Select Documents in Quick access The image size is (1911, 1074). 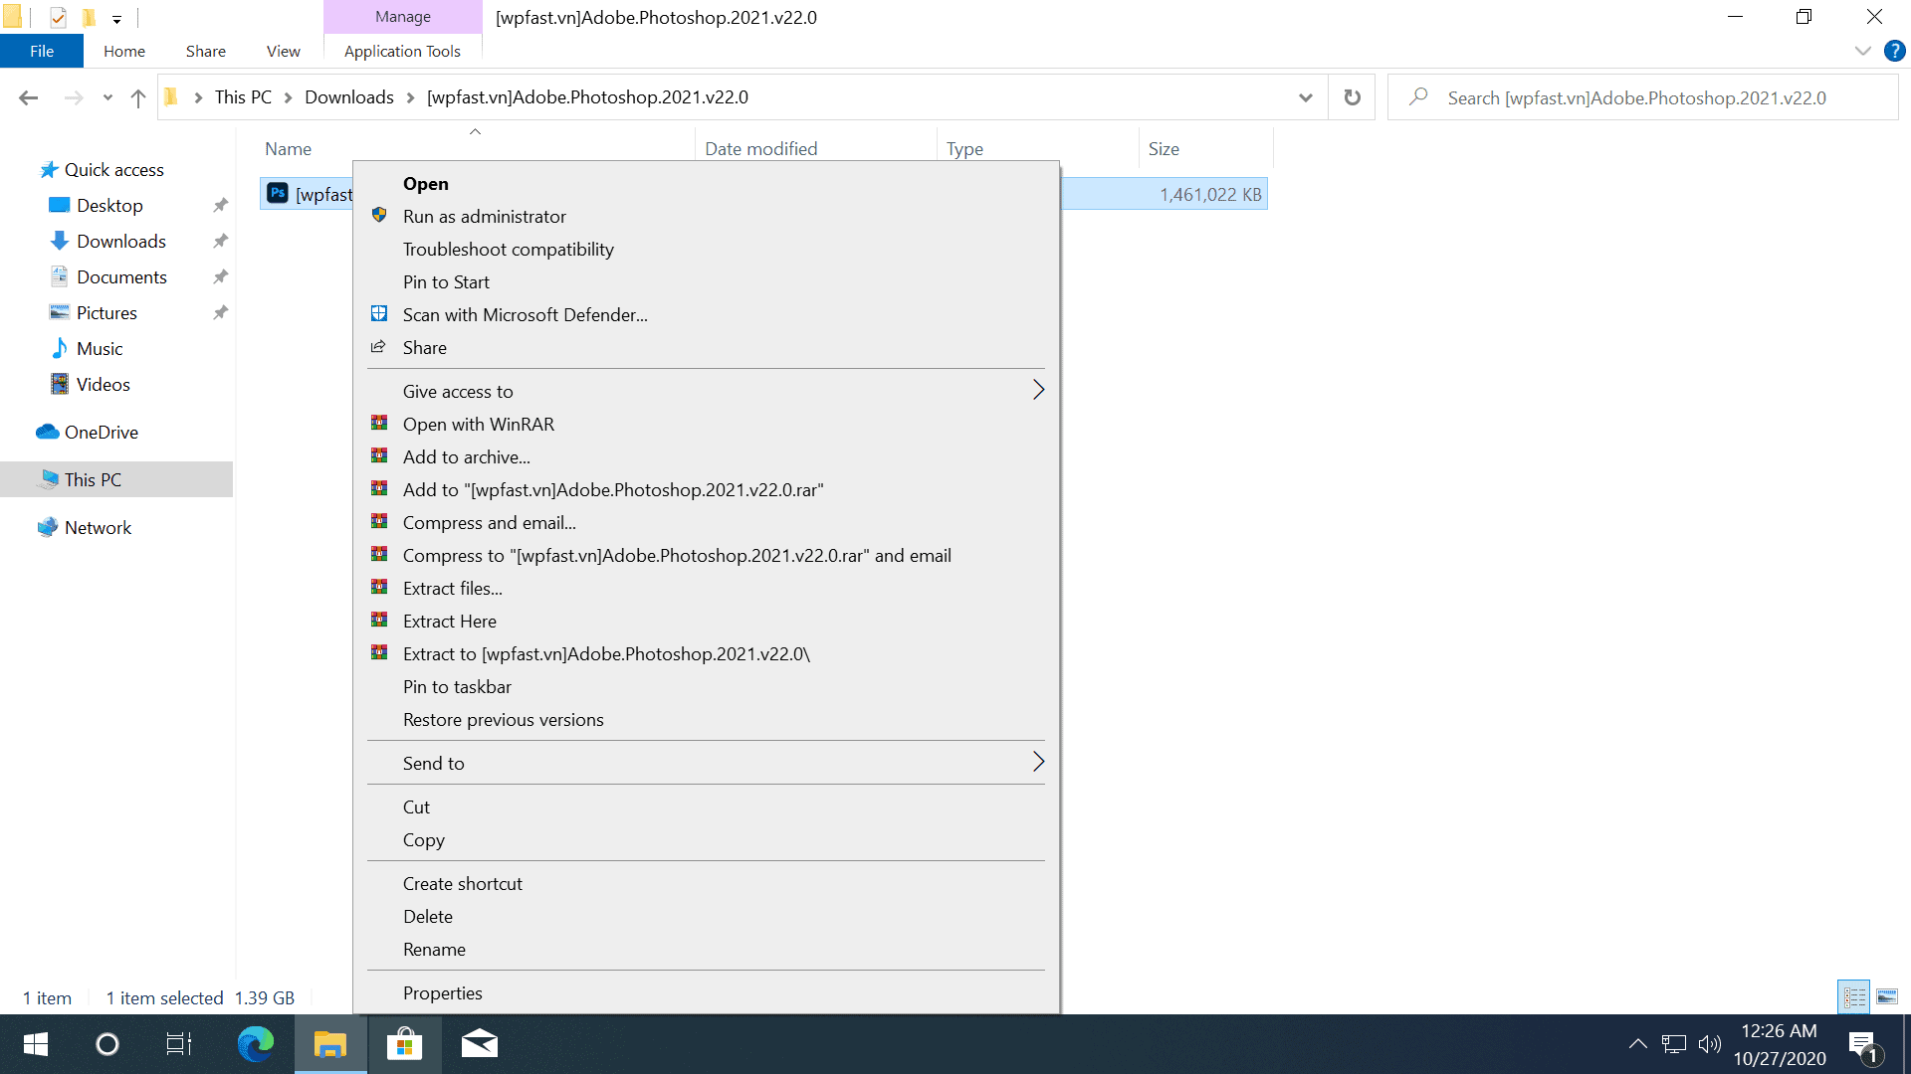[x=121, y=277]
